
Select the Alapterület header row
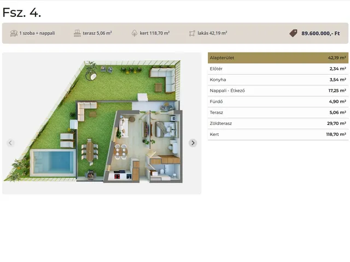click(278, 58)
